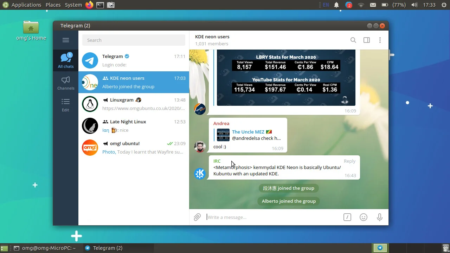Attach a file using the paperclip icon

coord(197,217)
